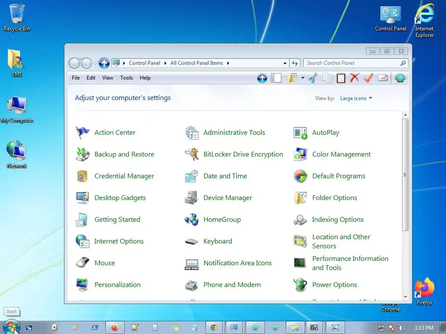This screenshot has width=446, height=334.
Task: Open Performance Information and Tools link
Action: pos(350,263)
